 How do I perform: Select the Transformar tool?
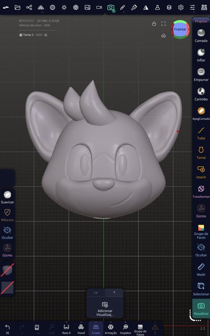[x=201, y=192]
